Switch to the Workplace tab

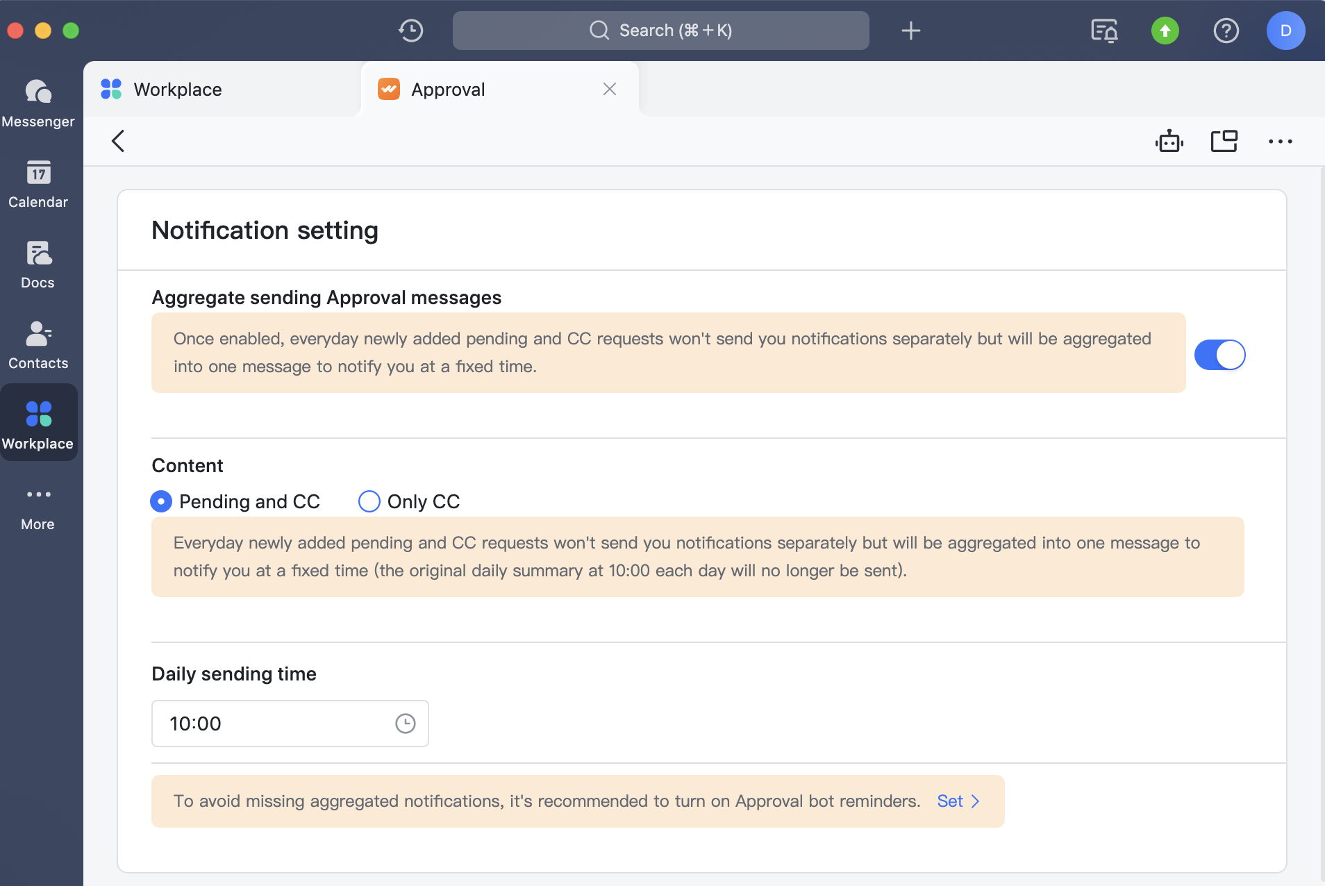pos(177,89)
